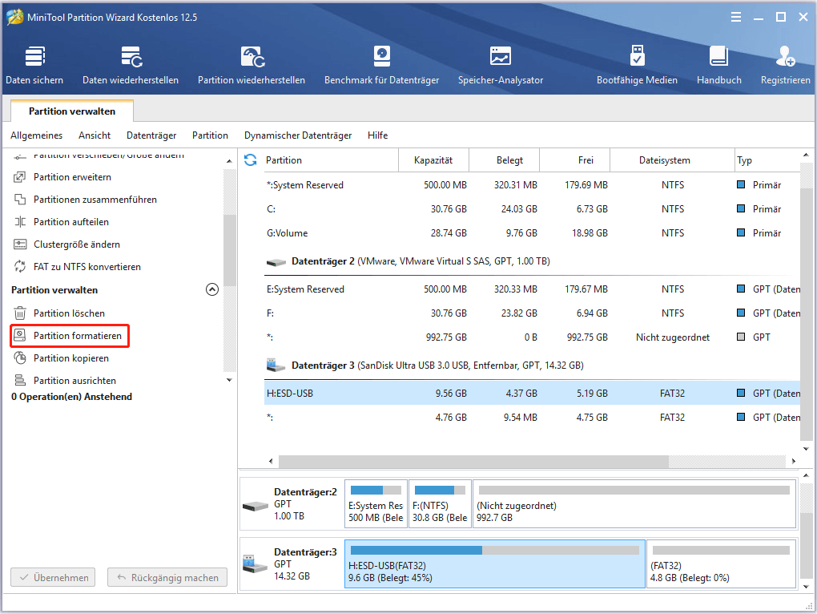Sort by Kapazität column header
The width and height of the screenshot is (817, 614).
[x=433, y=160]
